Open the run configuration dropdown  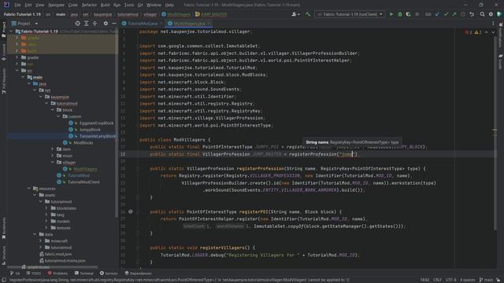350,14
